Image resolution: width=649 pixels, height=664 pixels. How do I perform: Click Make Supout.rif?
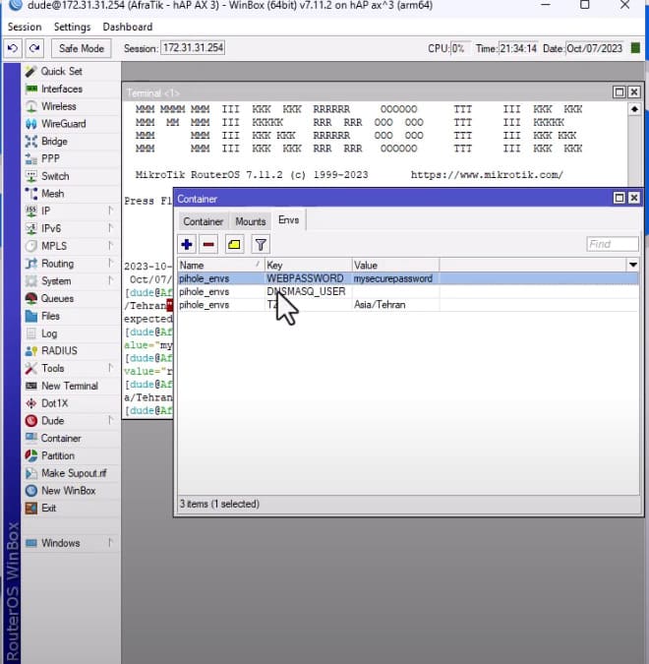[74, 473]
